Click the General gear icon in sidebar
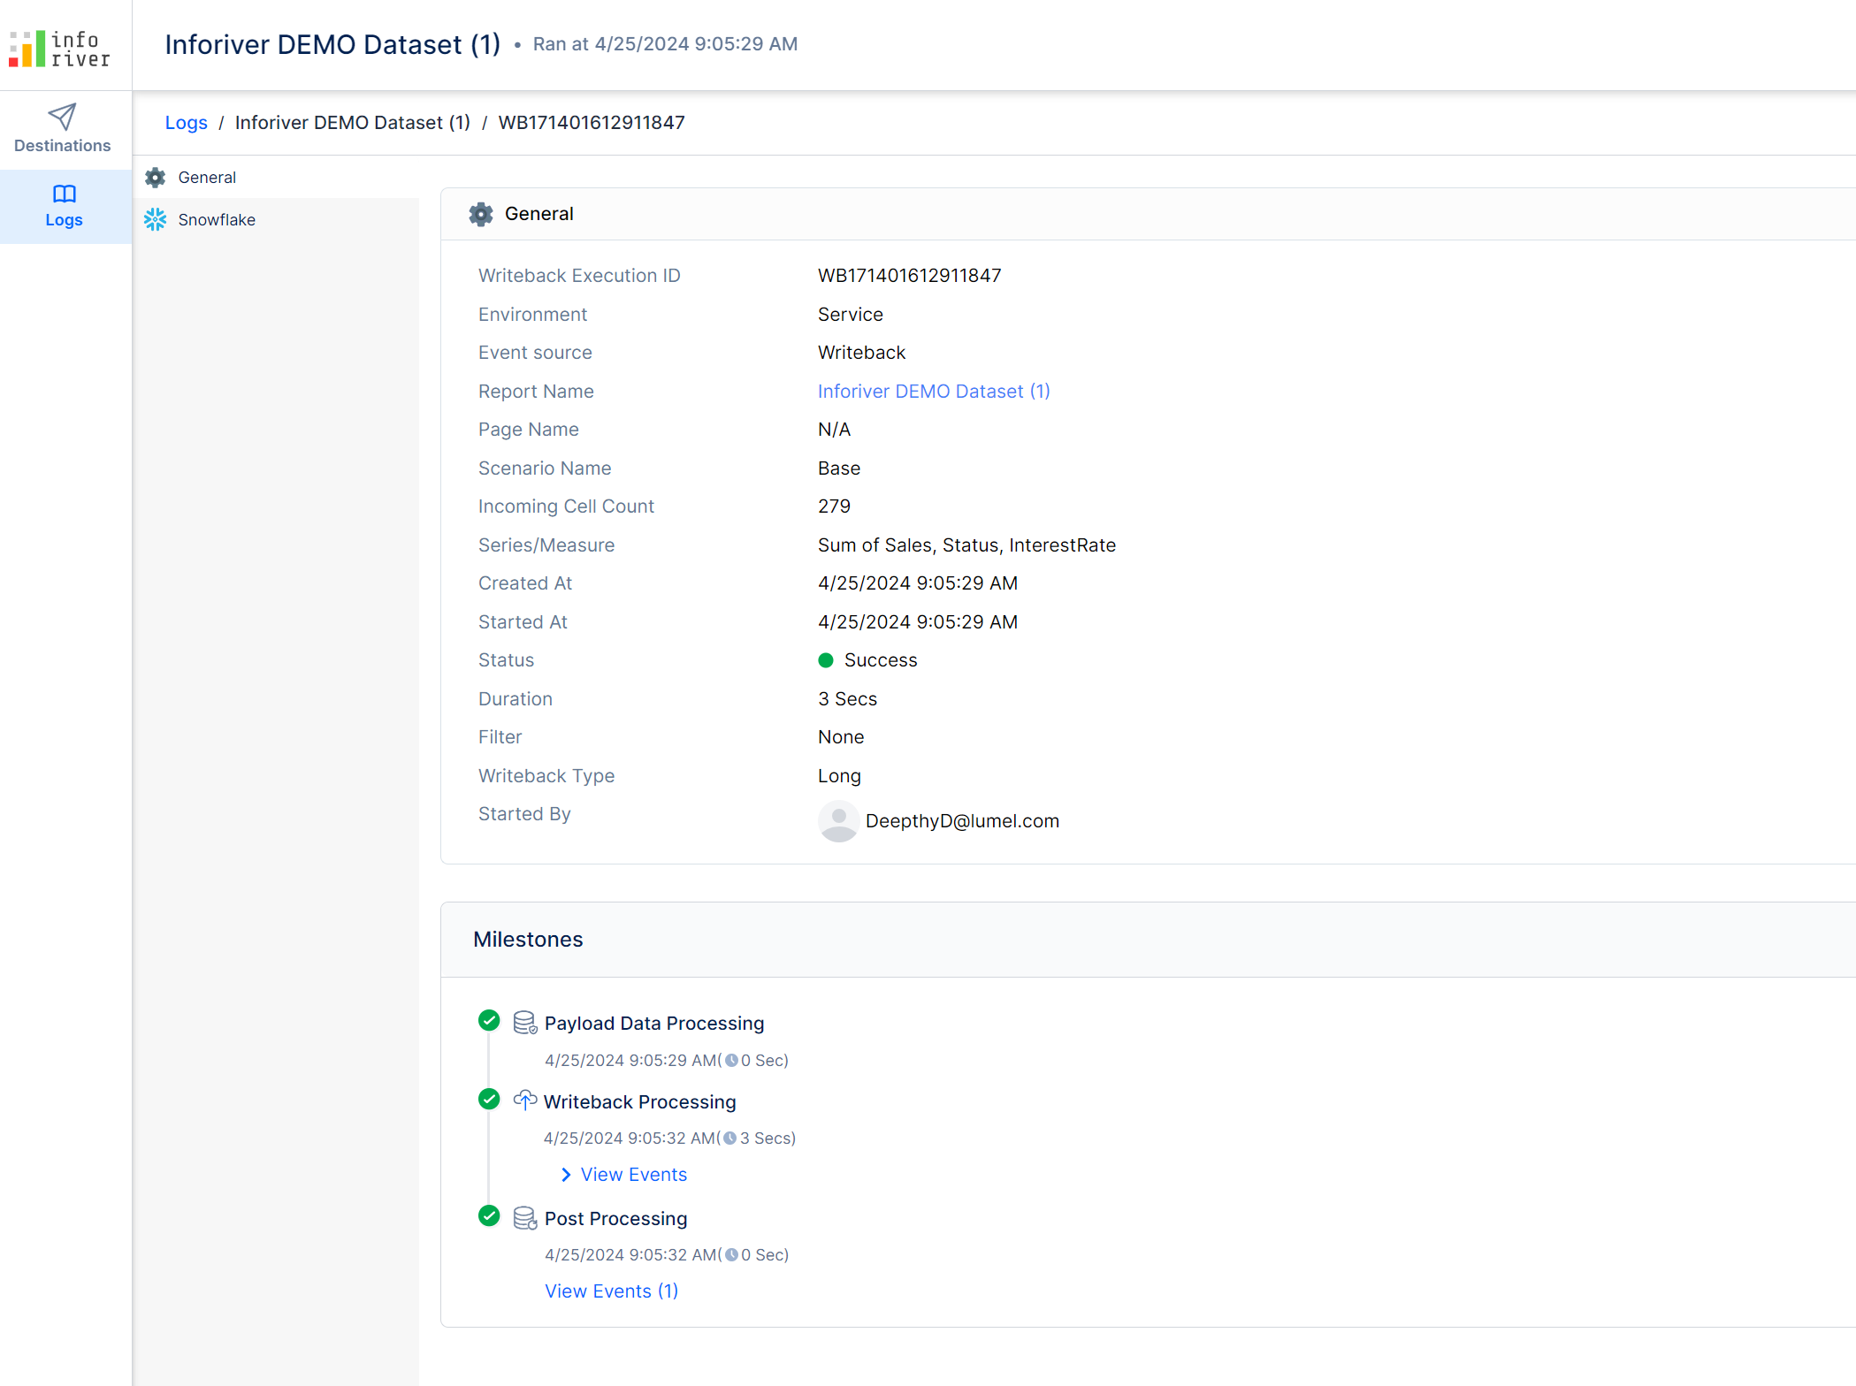The image size is (1856, 1386). coord(156,178)
